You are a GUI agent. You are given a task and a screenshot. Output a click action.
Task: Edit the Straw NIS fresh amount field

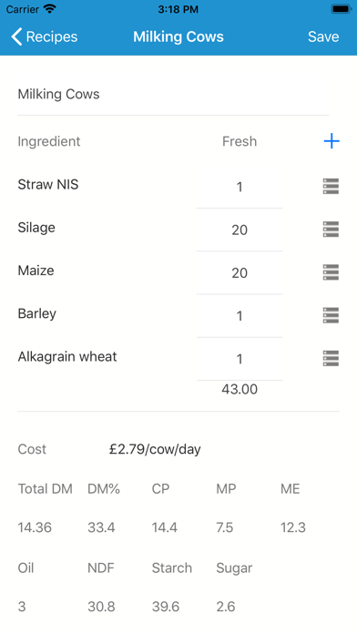[x=240, y=187]
